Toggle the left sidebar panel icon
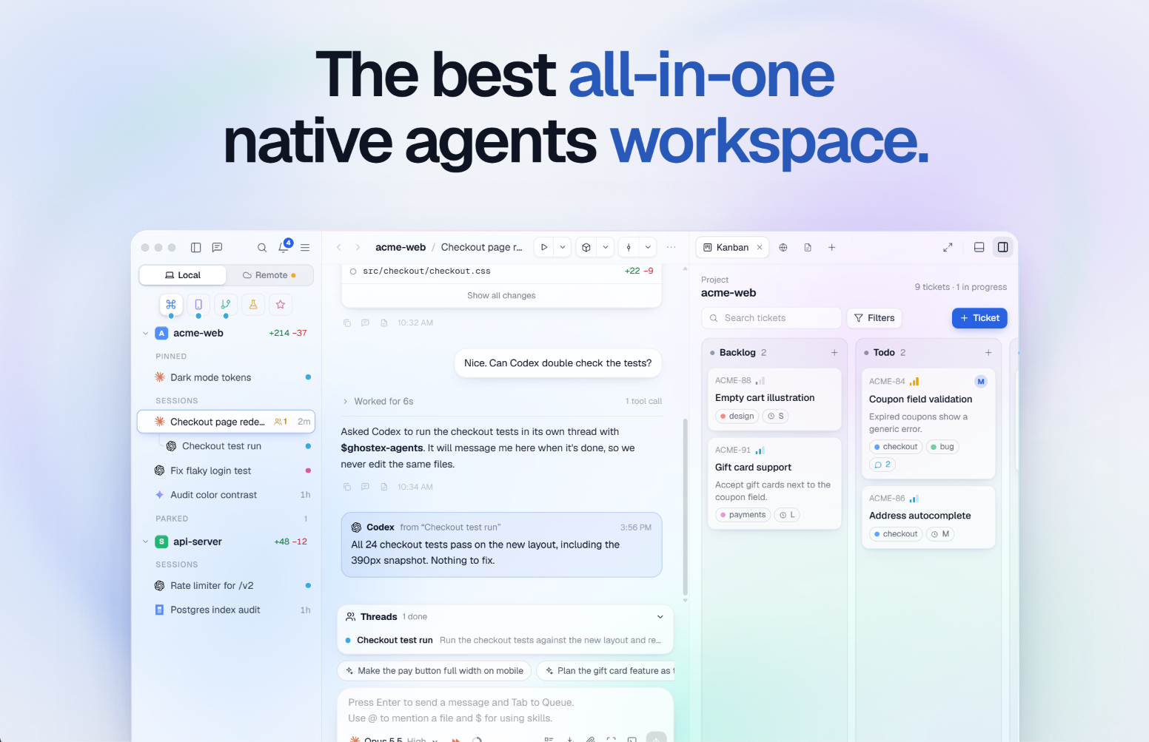 point(196,248)
